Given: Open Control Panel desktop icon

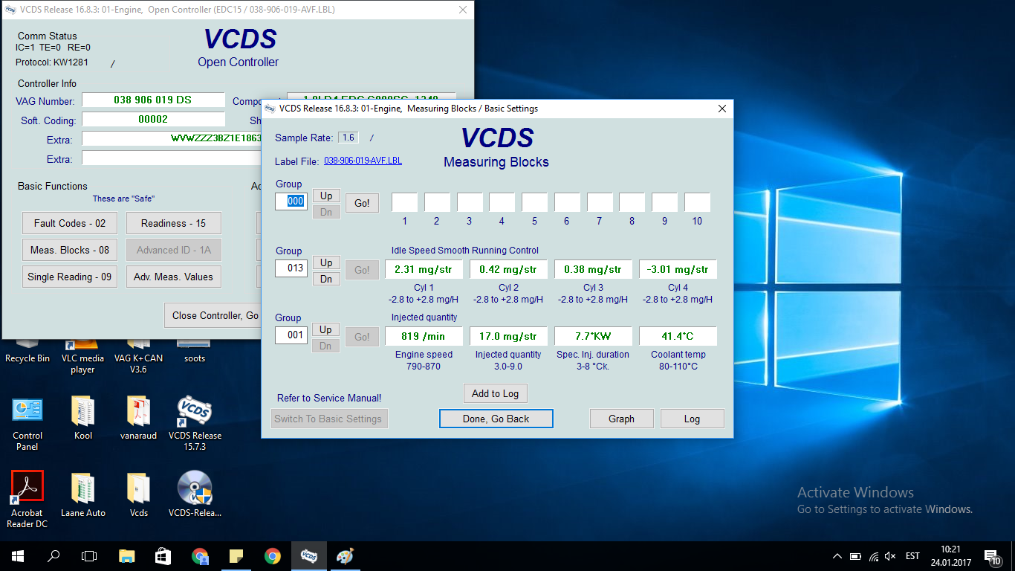Looking at the screenshot, I should (27, 424).
